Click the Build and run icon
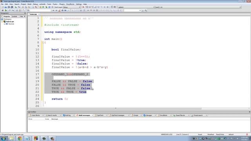This screenshot has height=141, width=251. tap(46, 7)
